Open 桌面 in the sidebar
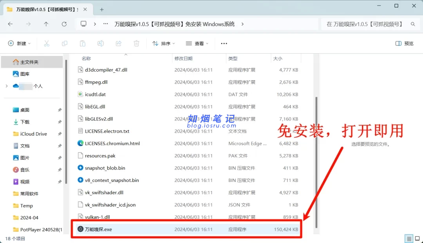This screenshot has width=423, height=243. (21, 110)
